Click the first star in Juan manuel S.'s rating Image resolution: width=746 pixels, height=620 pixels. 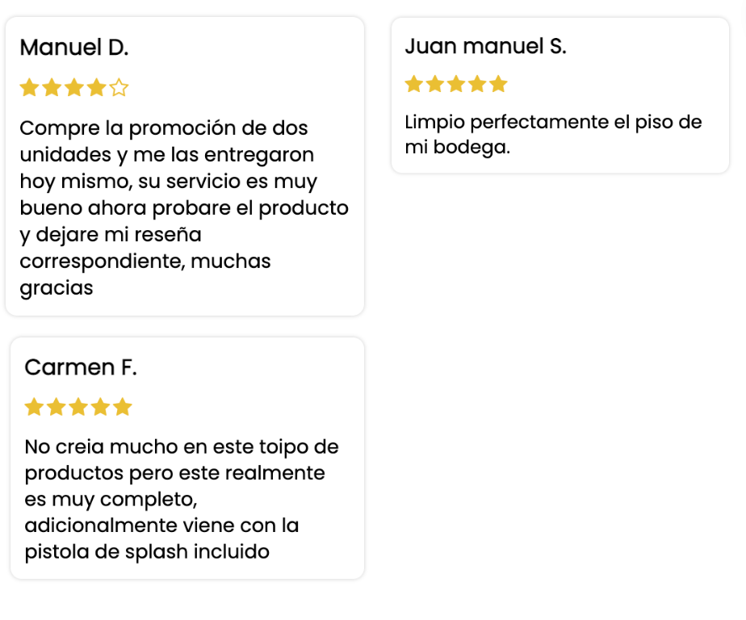pos(414,84)
